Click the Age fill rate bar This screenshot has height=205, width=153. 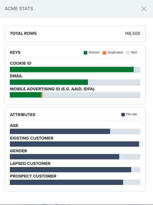click(60, 132)
